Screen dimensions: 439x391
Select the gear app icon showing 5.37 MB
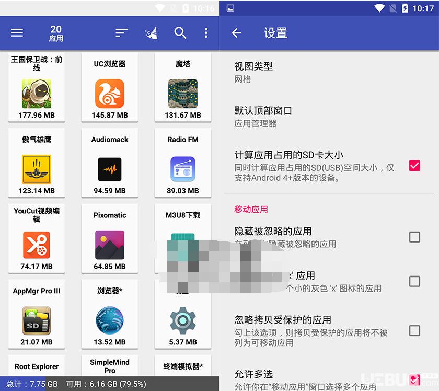[x=183, y=320]
